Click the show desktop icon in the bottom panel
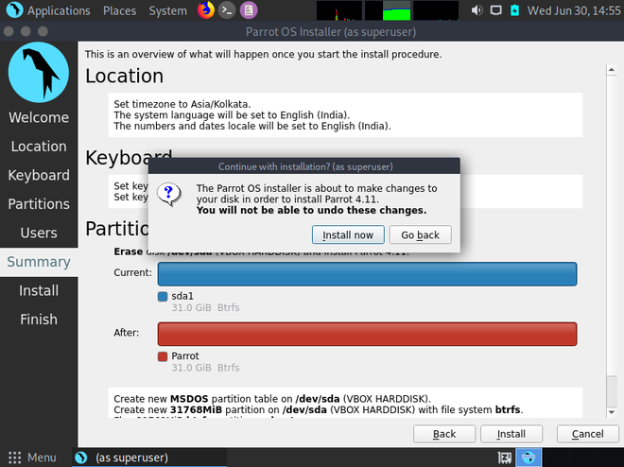The height and width of the screenshot is (467, 624). [x=505, y=458]
